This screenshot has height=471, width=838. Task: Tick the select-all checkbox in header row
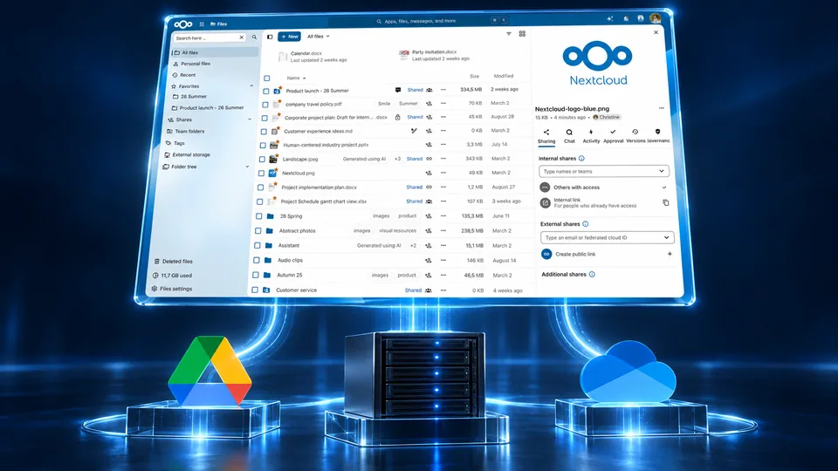tap(267, 78)
